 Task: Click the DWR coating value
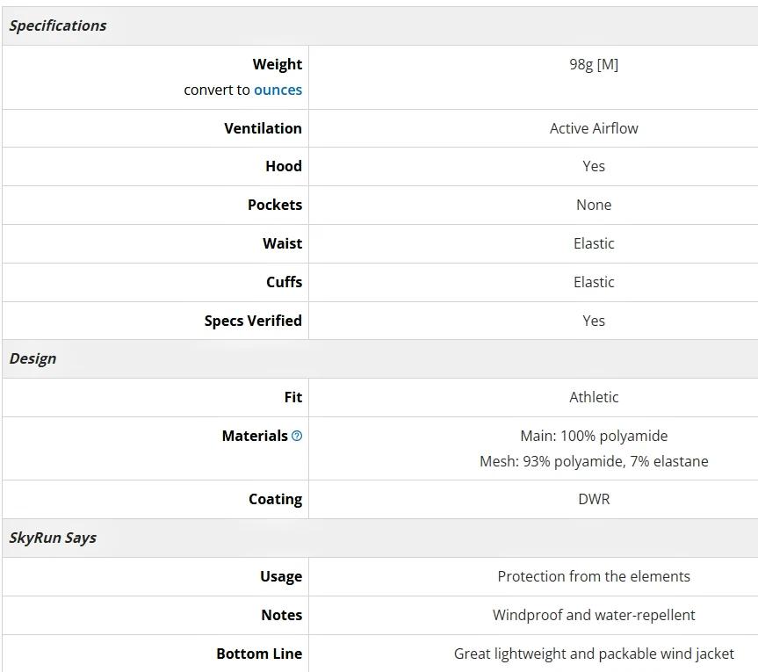pos(594,499)
